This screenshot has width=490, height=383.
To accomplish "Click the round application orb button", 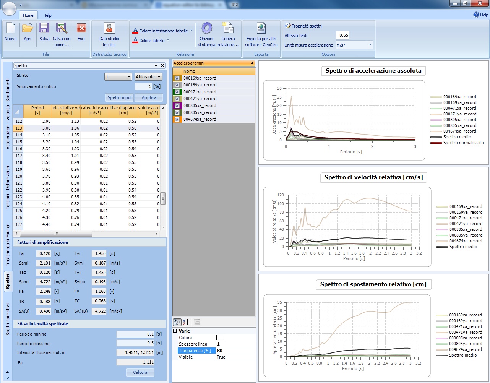I will [10, 8].
